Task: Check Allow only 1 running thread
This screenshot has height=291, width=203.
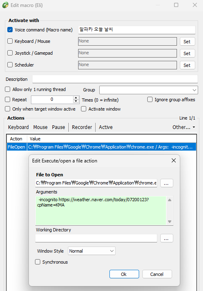Action: click(8, 89)
